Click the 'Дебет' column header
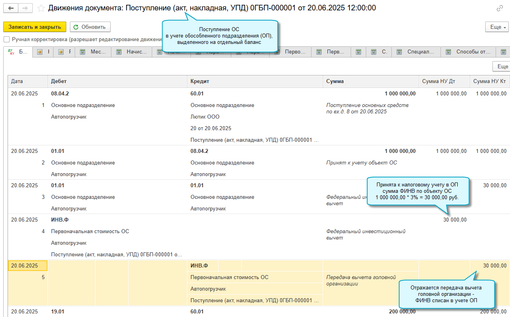 tap(117, 81)
